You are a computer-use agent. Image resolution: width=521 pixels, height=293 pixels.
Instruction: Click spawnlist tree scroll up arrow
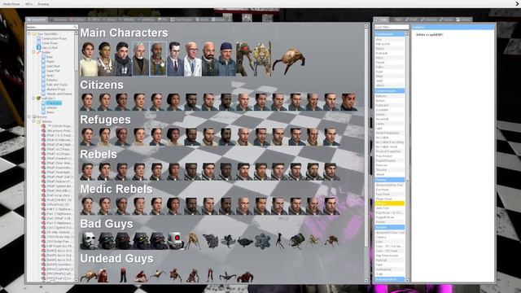77,33
